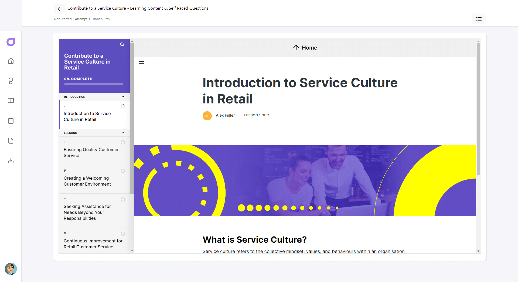Click the 'Introduction to Service Culture in Retail' heading

pos(300,91)
